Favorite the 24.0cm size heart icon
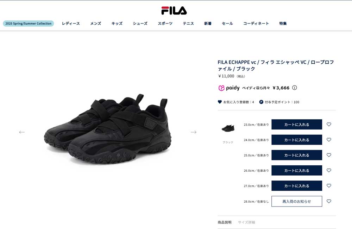 point(329,140)
